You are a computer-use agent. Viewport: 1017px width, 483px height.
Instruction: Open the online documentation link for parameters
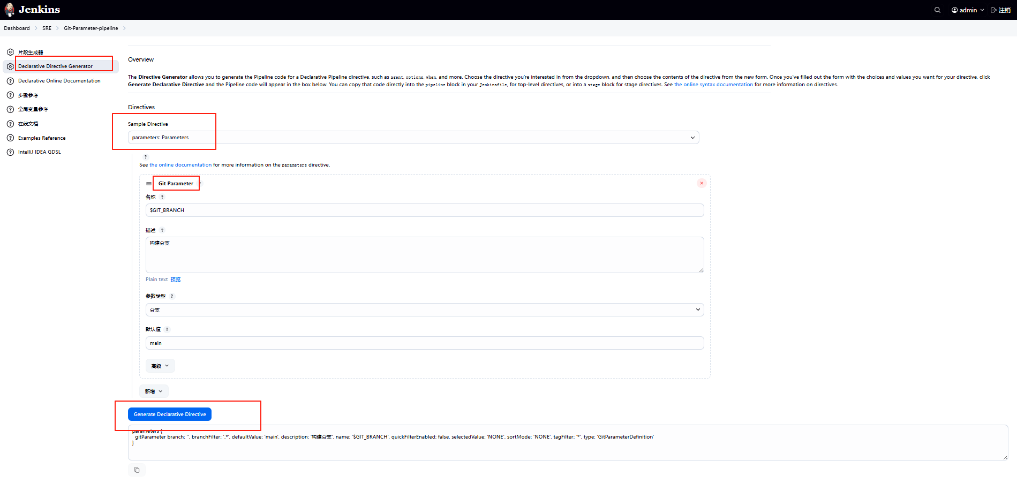(180, 165)
